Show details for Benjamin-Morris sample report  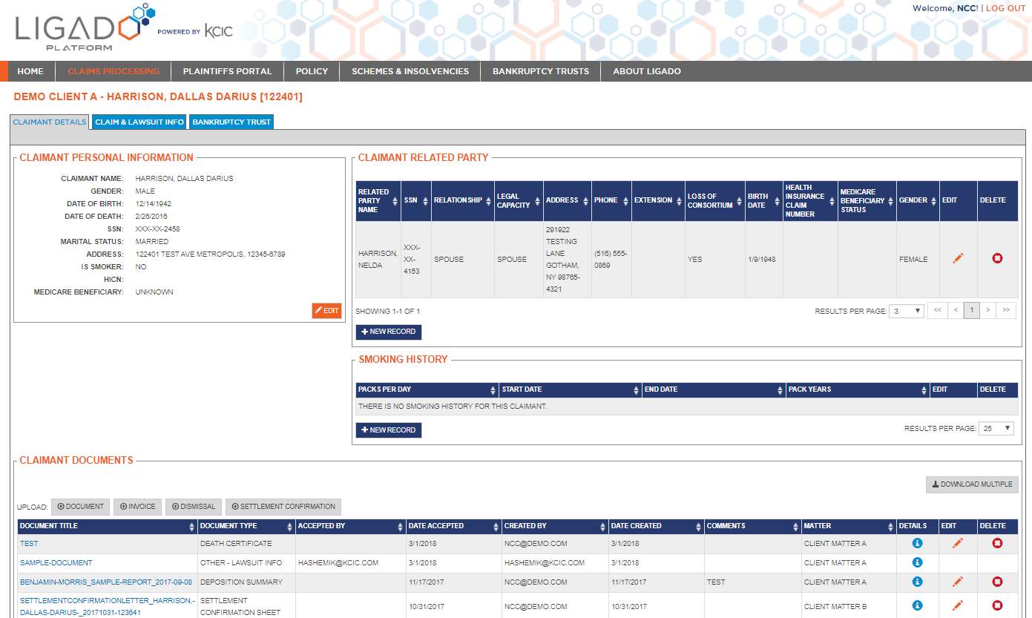pyautogui.click(x=917, y=582)
